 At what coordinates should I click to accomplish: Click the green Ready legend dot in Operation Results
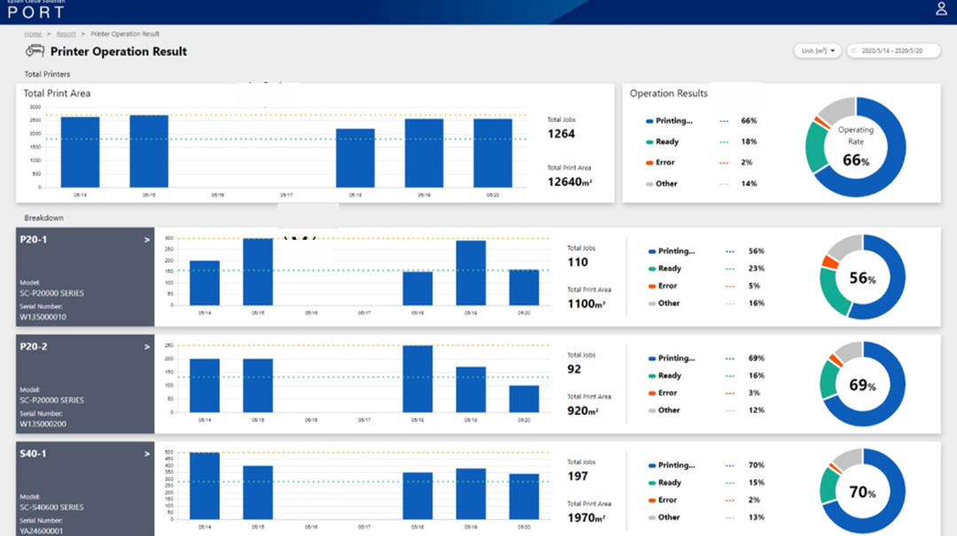point(650,142)
